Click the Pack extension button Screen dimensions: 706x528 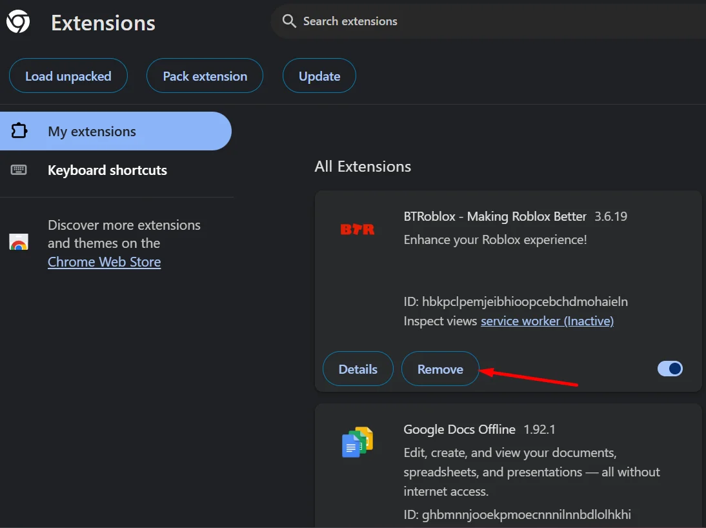(x=205, y=76)
